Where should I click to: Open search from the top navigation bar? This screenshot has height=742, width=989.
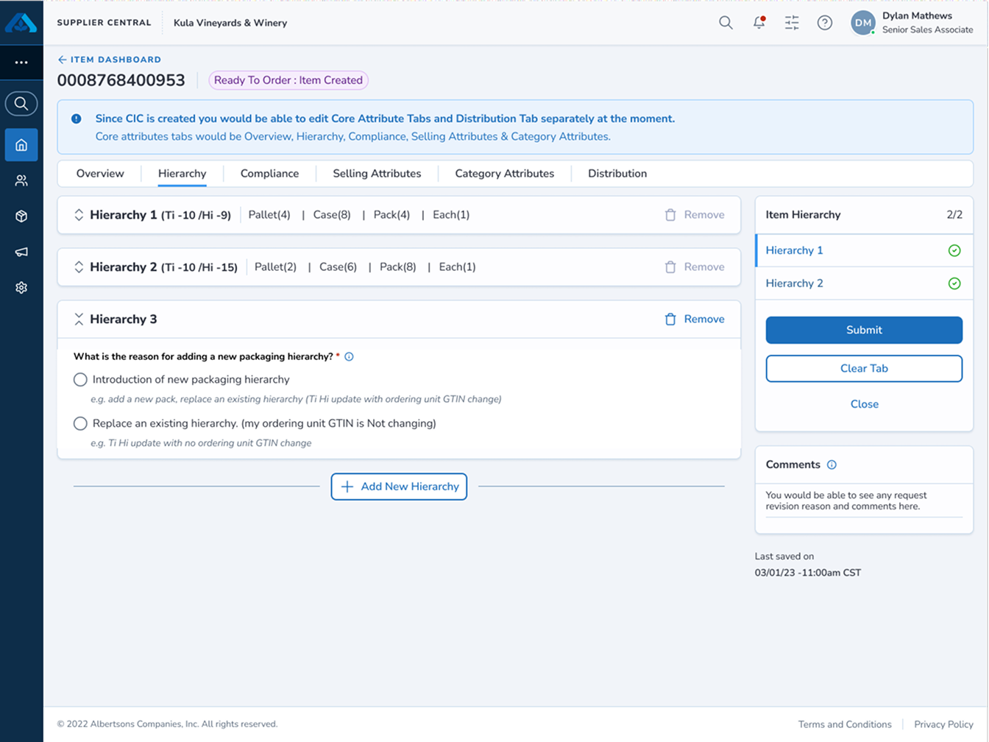pos(726,23)
